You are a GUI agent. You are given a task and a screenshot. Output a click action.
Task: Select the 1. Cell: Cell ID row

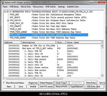click(x=52, y=54)
